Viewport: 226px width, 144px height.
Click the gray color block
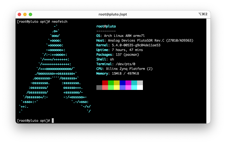pyautogui.click(x=99, y=87)
